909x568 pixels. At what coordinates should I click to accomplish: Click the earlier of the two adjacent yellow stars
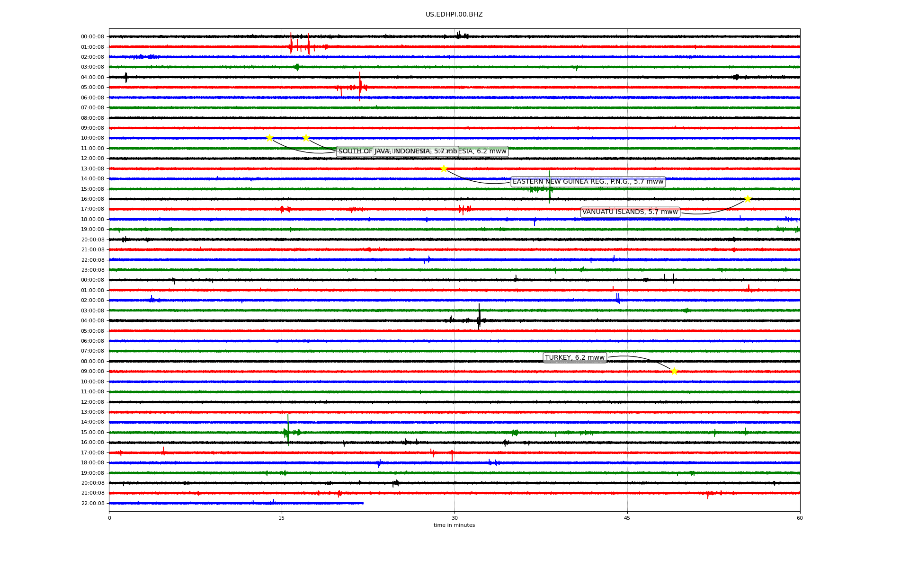(x=269, y=138)
